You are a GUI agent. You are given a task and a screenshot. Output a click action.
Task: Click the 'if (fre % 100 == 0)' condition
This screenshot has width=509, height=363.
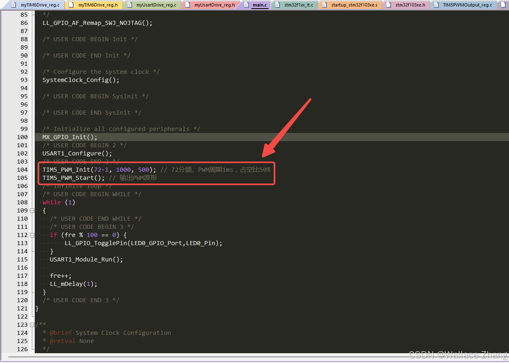tap(88, 235)
